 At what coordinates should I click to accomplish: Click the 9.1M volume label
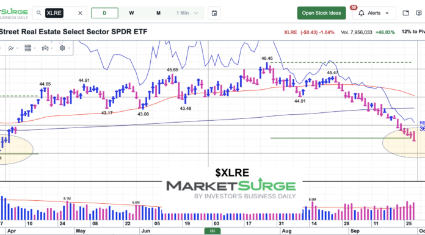click(x=67, y=198)
